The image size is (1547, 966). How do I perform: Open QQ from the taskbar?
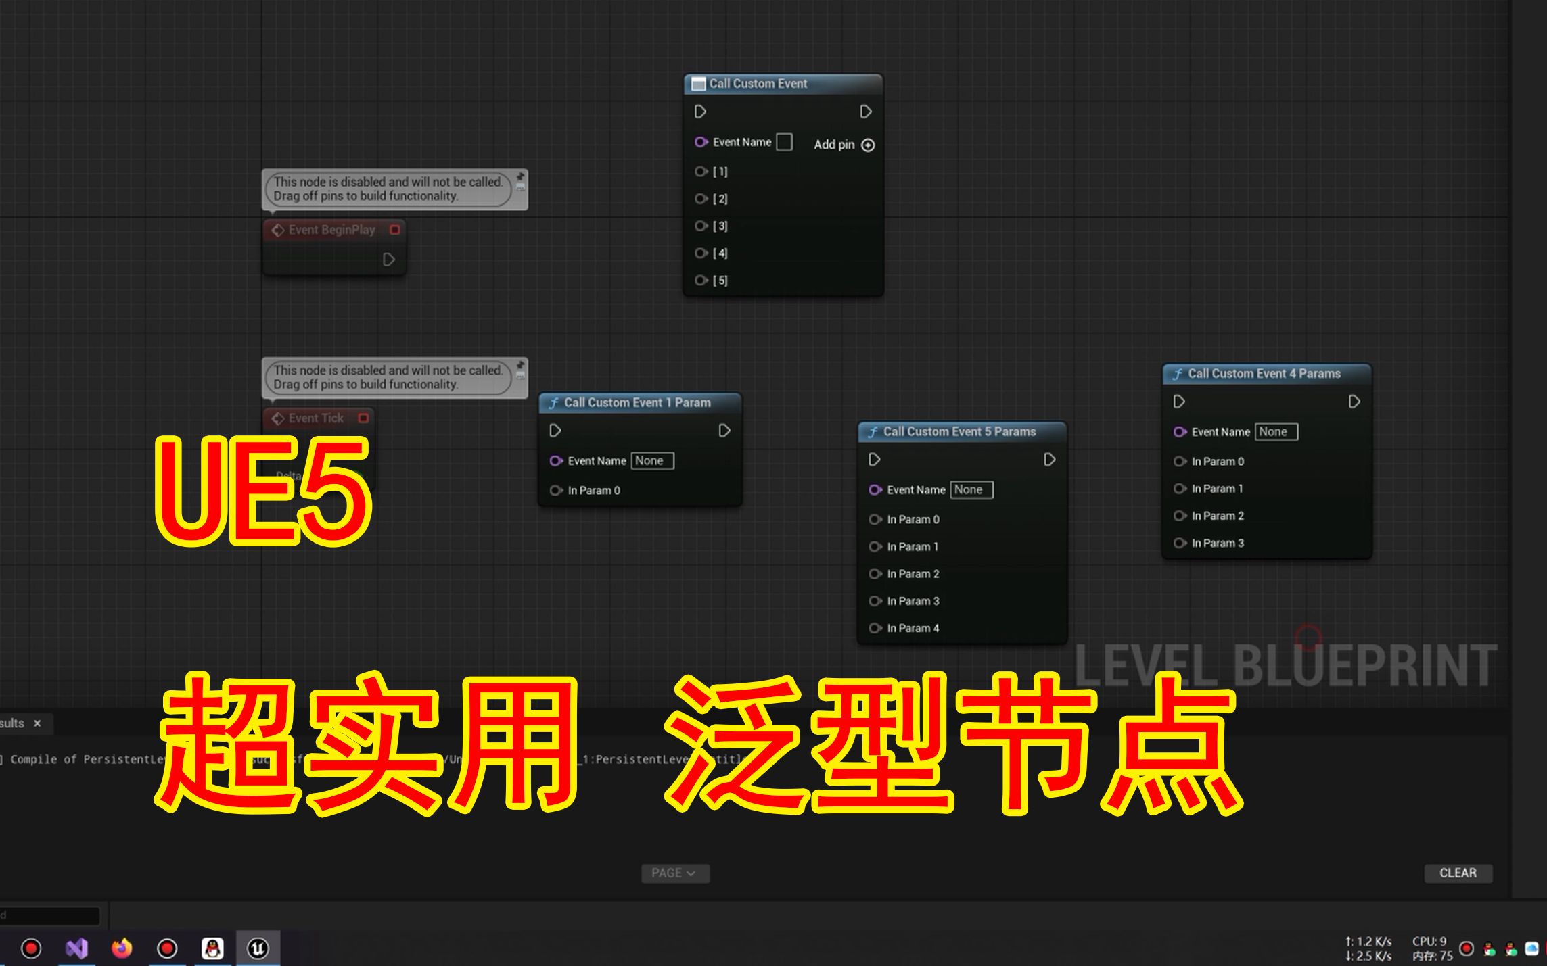(x=212, y=948)
